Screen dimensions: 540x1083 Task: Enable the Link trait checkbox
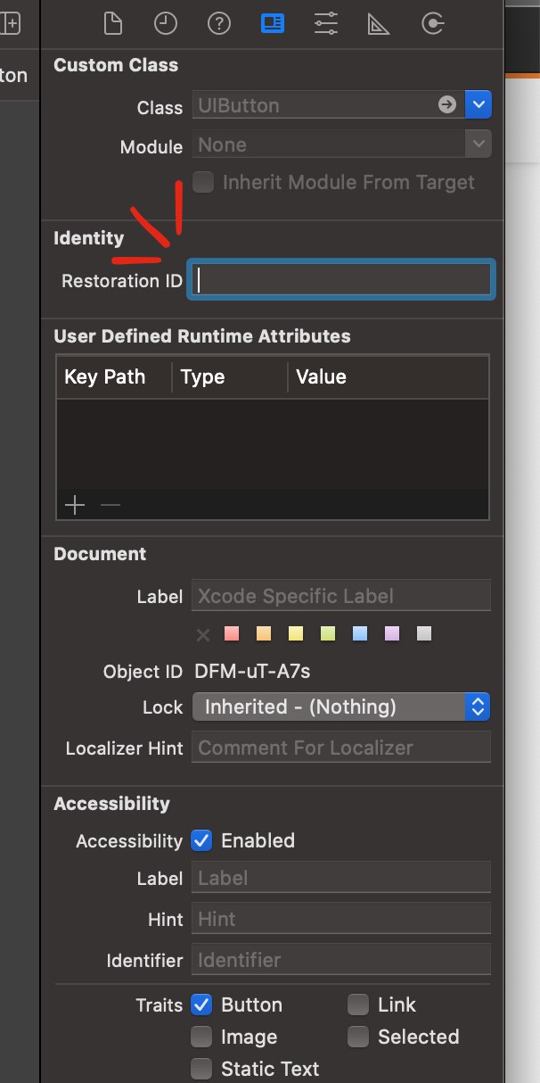[x=358, y=1005]
